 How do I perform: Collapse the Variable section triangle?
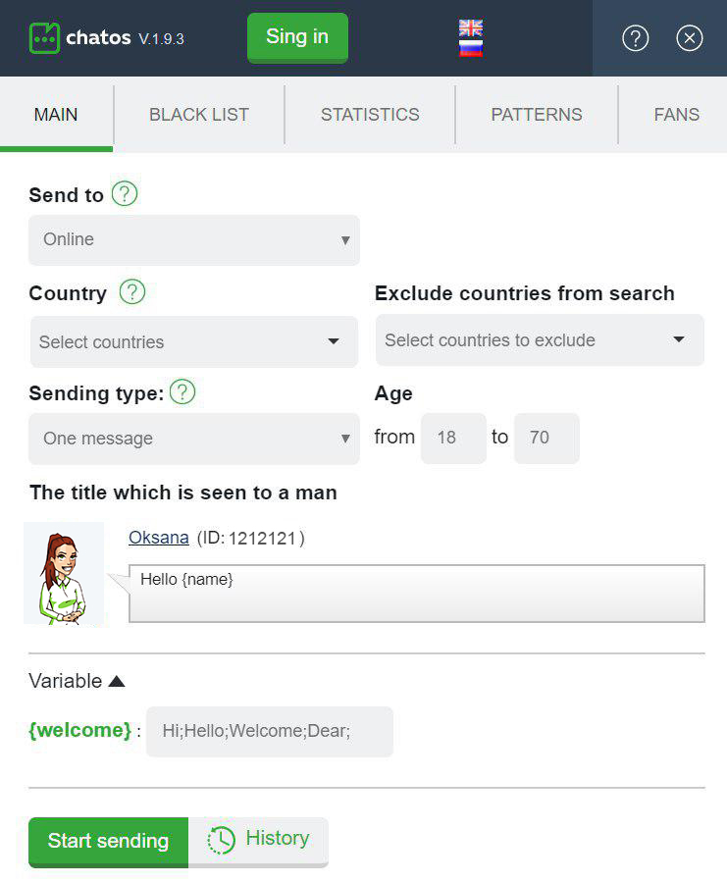coord(117,681)
